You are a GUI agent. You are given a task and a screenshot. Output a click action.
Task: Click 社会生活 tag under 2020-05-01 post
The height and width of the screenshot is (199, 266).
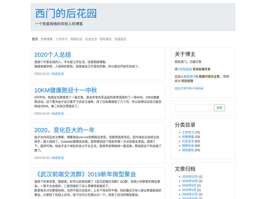[x=58, y=158]
